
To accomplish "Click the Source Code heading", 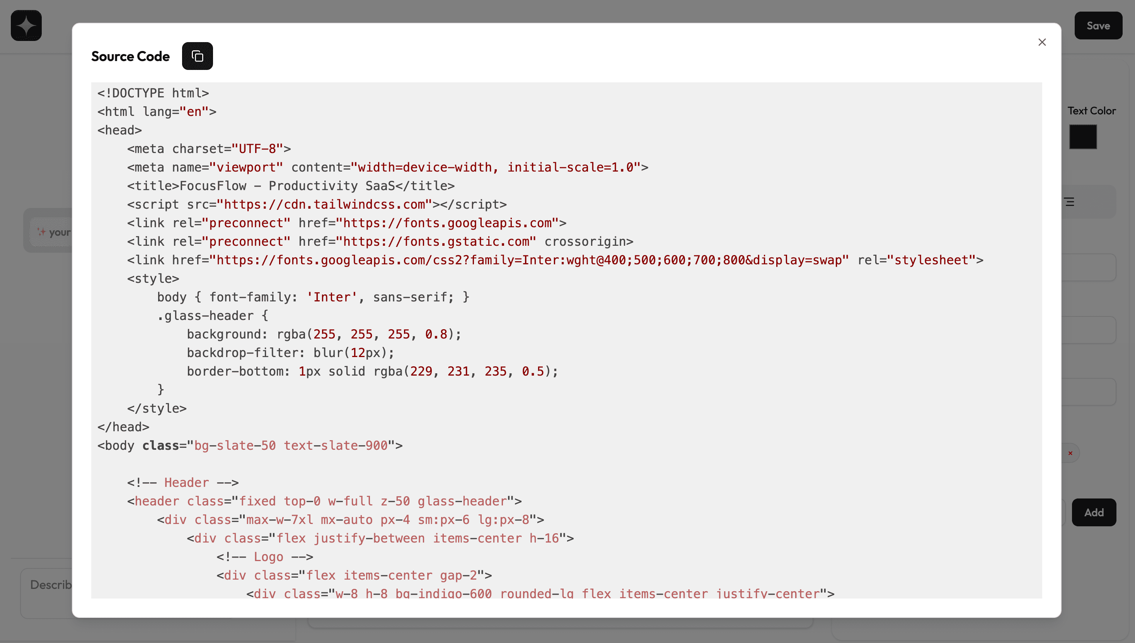I will point(130,56).
